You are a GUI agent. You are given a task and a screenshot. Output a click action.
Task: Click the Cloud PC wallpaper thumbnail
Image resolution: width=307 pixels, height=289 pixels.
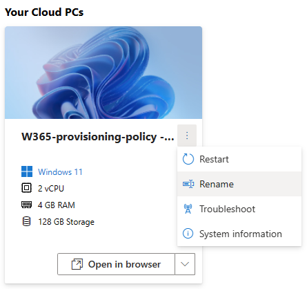tap(103, 73)
